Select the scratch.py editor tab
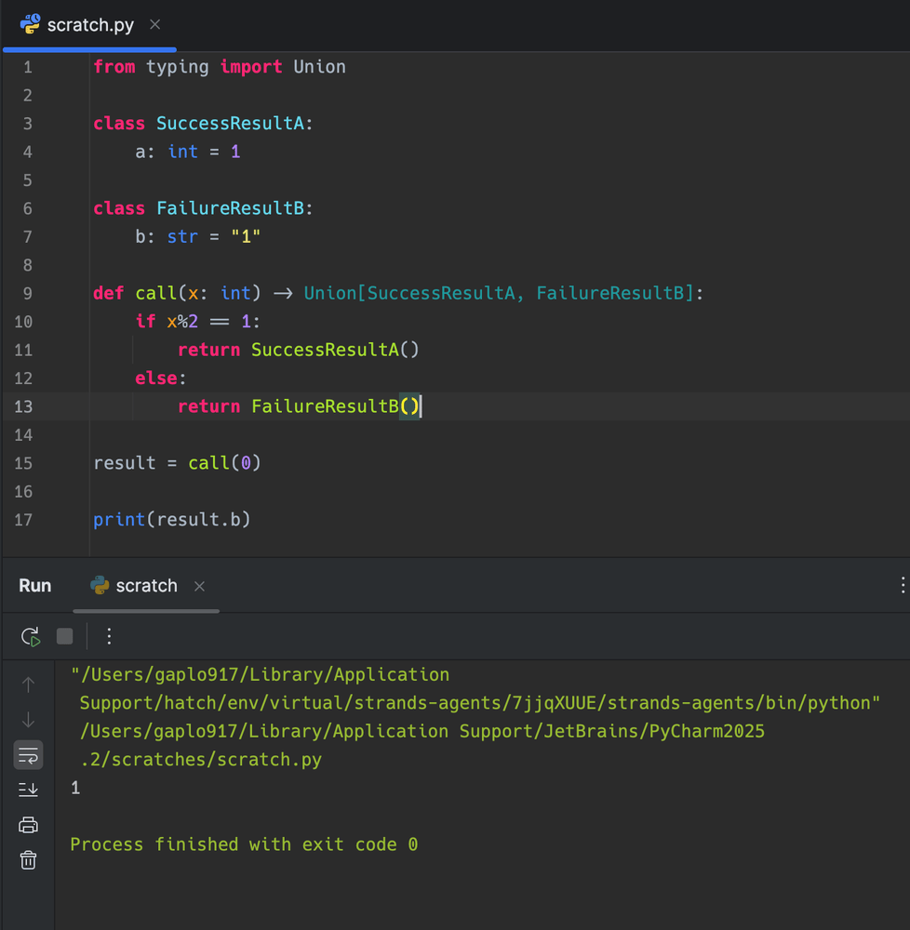This screenshot has height=930, width=910. coord(90,25)
